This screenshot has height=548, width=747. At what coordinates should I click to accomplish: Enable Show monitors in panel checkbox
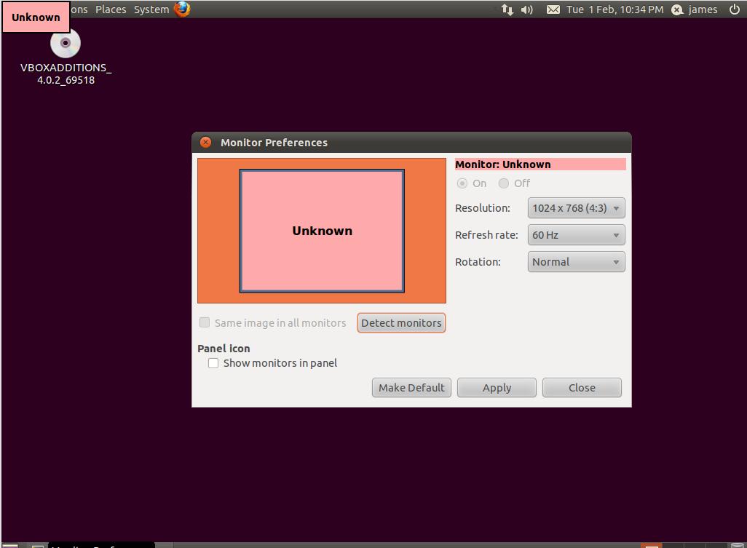pyautogui.click(x=213, y=363)
